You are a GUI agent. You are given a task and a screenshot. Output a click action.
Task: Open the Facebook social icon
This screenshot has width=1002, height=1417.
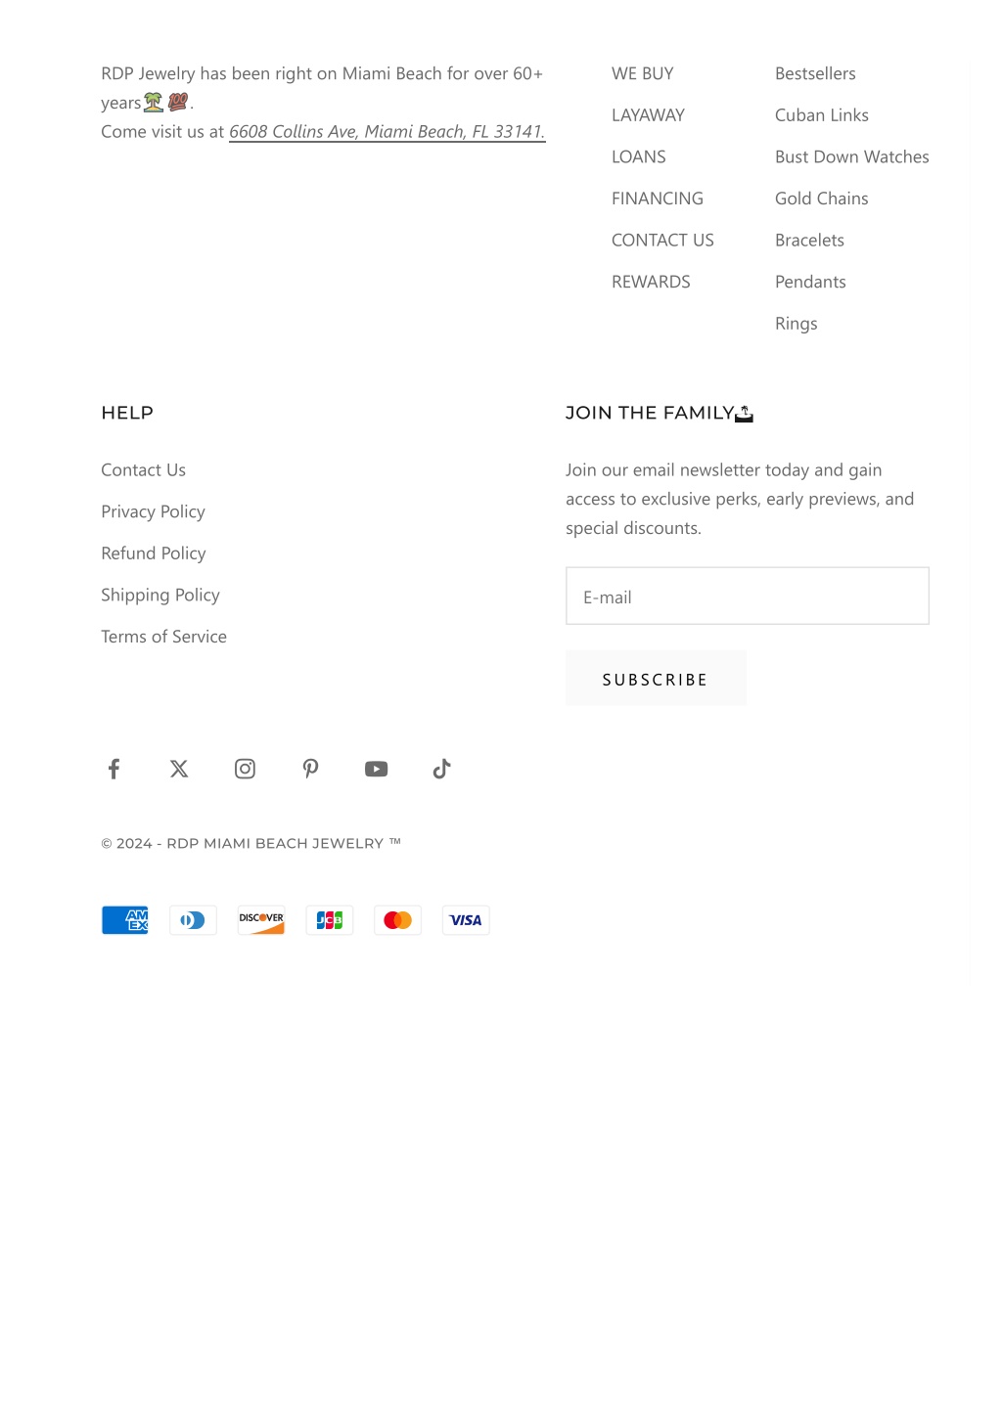(x=114, y=769)
